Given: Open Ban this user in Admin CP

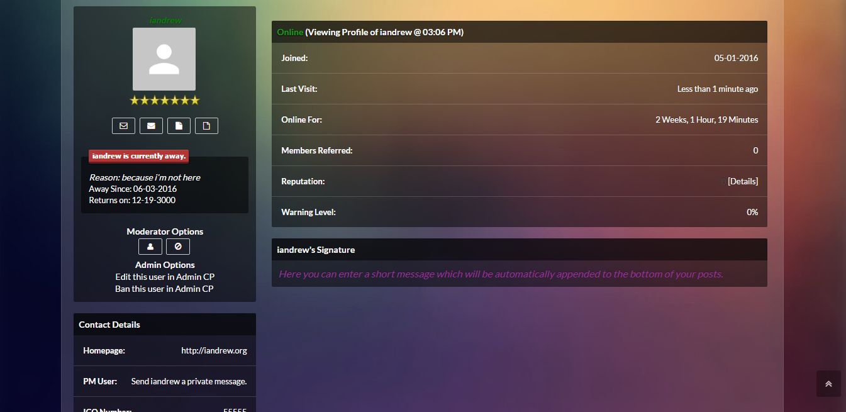Looking at the screenshot, I should [x=165, y=289].
